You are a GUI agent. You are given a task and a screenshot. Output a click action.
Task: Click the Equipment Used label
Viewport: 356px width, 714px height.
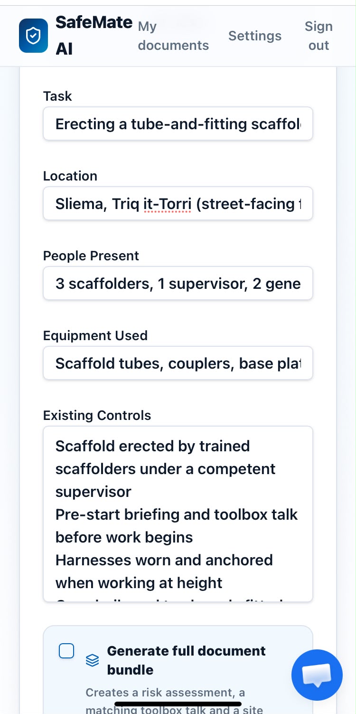coord(95,335)
